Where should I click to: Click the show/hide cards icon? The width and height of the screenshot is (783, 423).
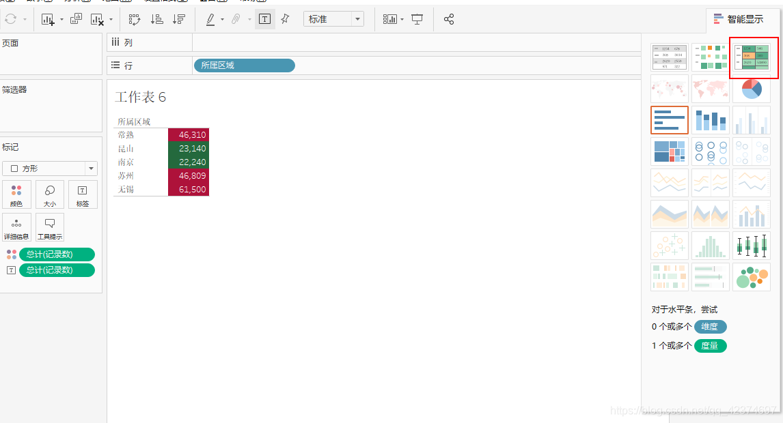point(389,20)
